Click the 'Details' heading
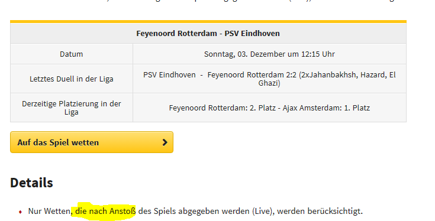The image size is (435, 221). click(31, 183)
